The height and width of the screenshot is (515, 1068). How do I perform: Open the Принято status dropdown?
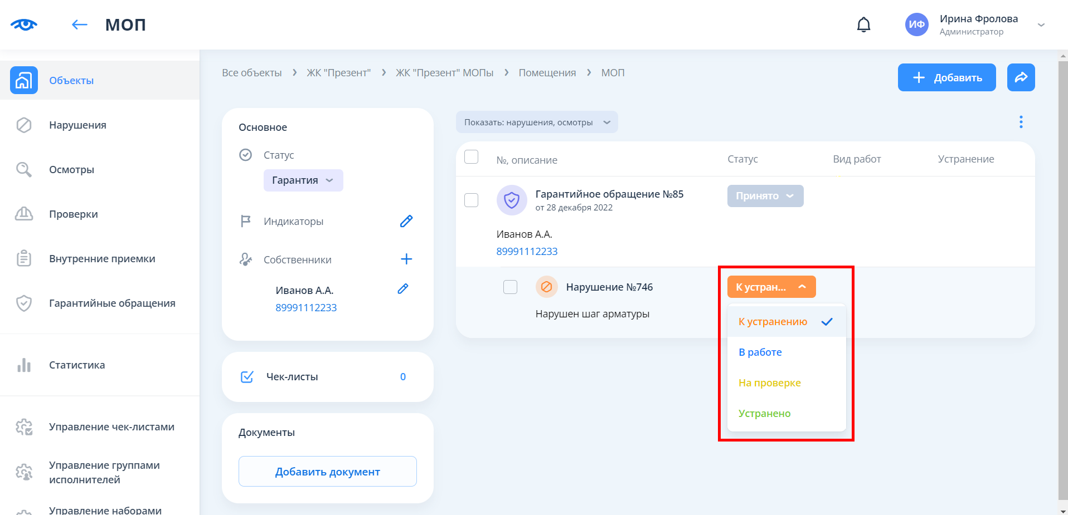pos(765,196)
